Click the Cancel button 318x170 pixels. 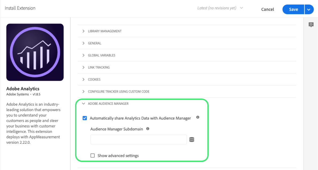point(267,9)
